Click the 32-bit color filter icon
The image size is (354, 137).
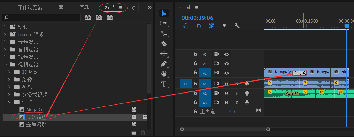point(99,17)
